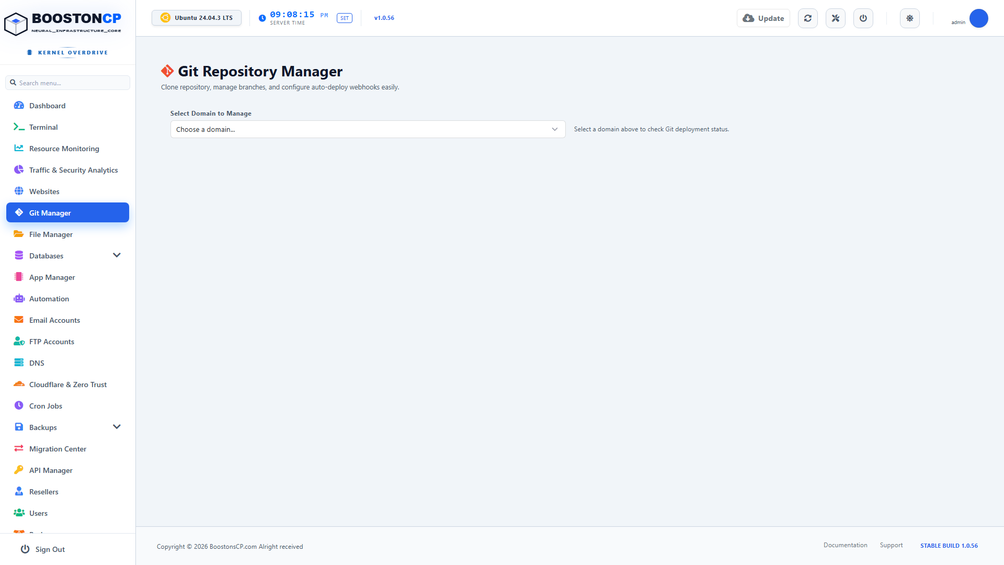This screenshot has height=565, width=1004.
Task: Click the File Manager folder icon
Action: (19, 234)
